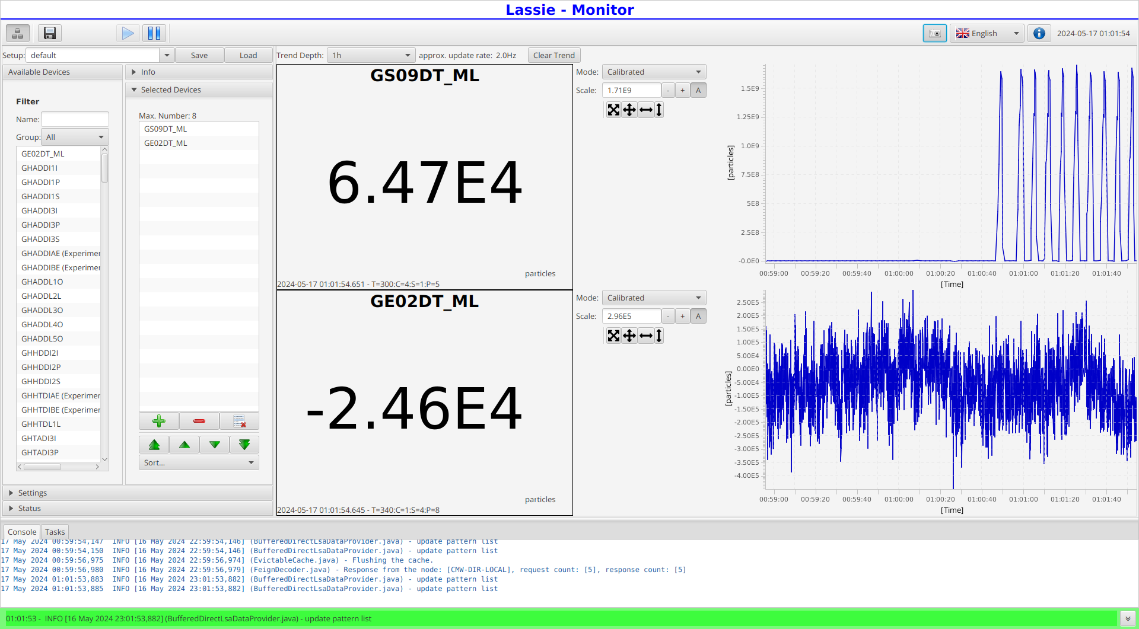Expand the Settings section

[138, 493]
